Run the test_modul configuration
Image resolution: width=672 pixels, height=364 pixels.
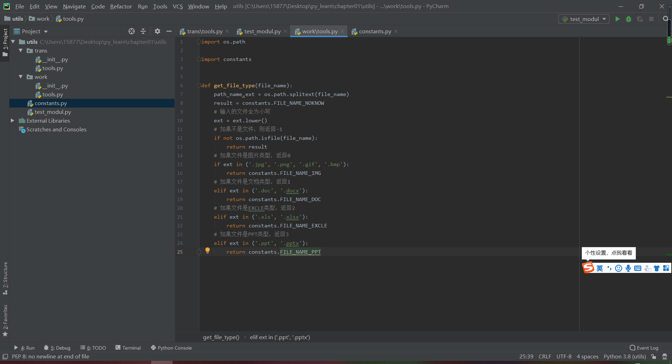617,19
